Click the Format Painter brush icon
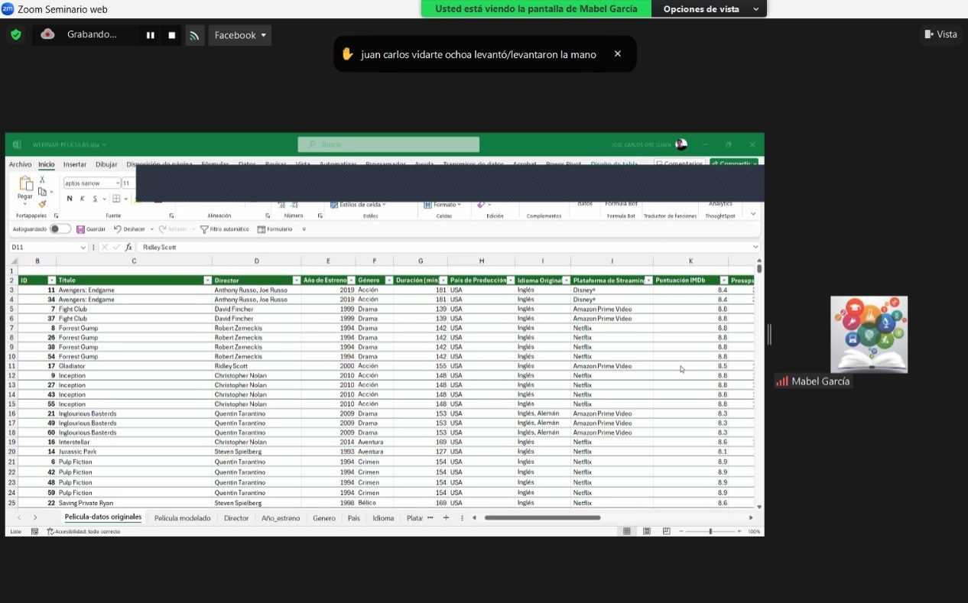This screenshot has width=968, height=603. [42, 204]
